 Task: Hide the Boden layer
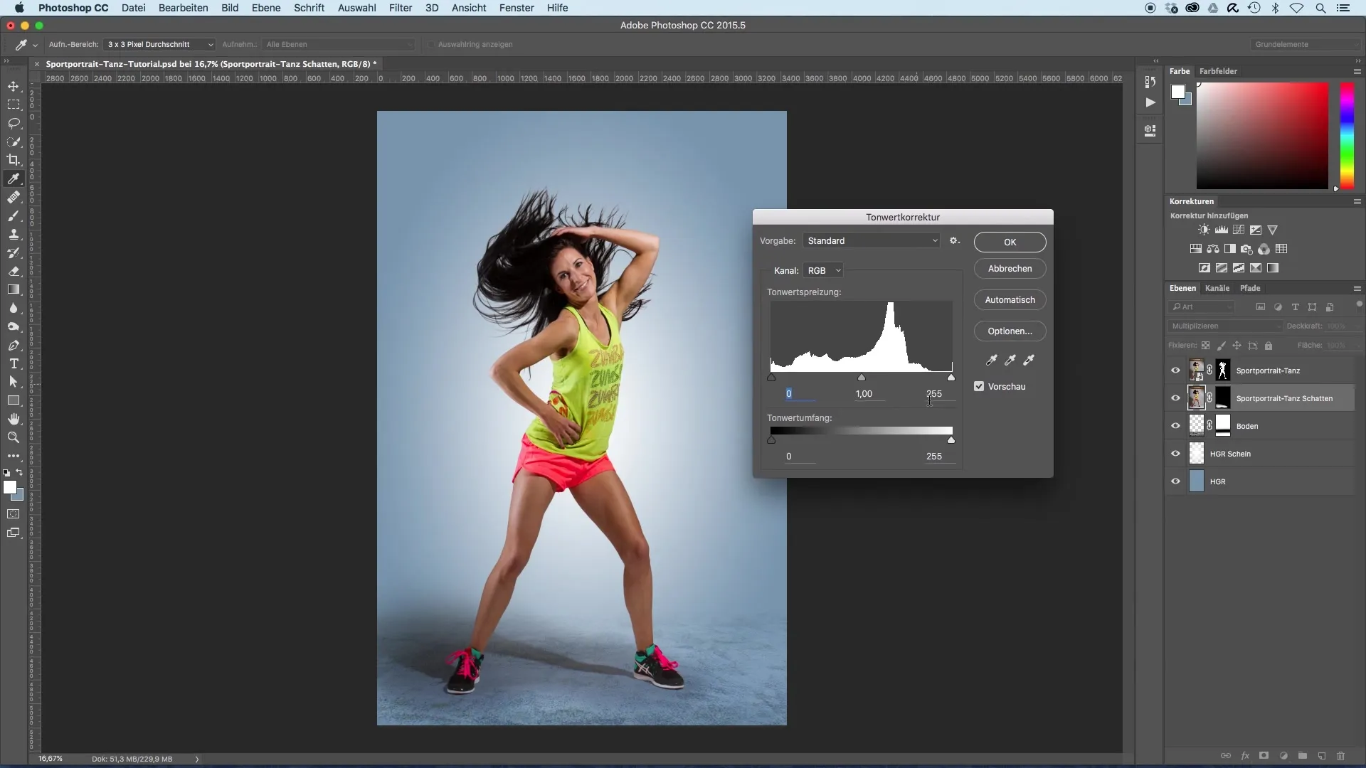(x=1175, y=426)
